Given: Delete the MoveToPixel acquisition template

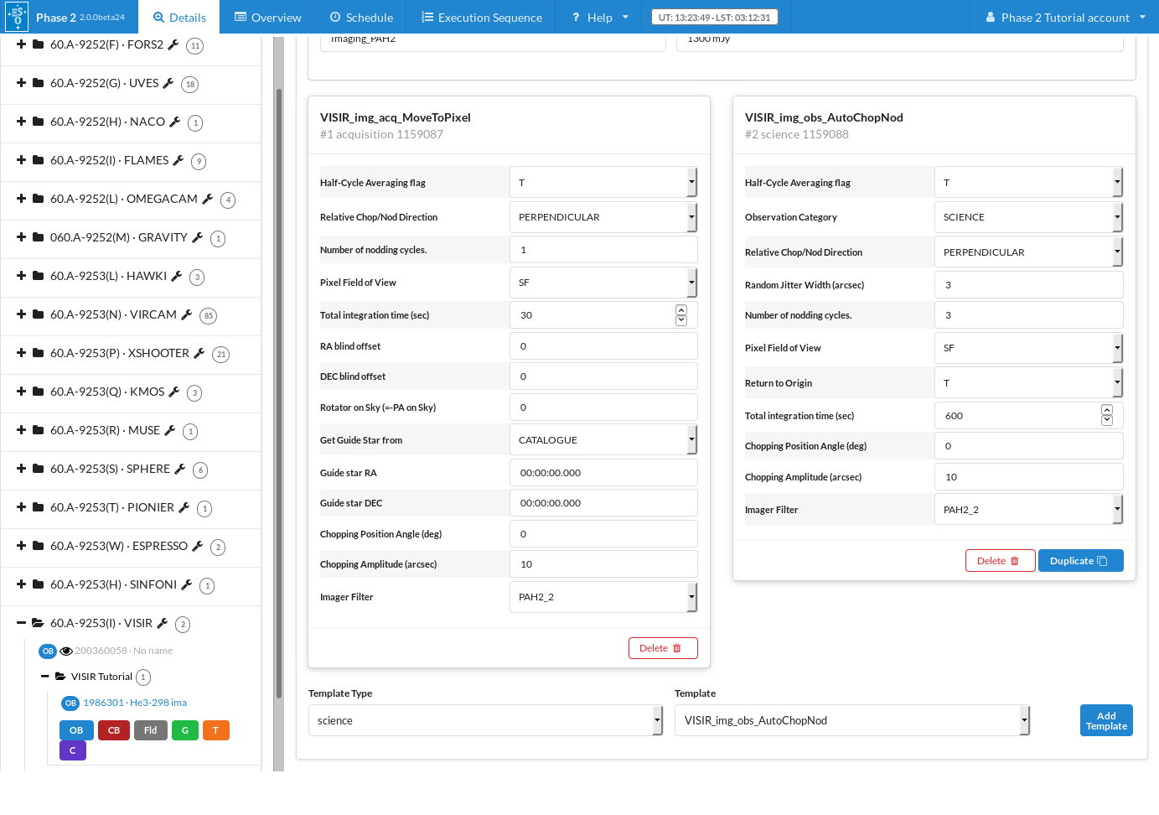Looking at the screenshot, I should coord(662,648).
